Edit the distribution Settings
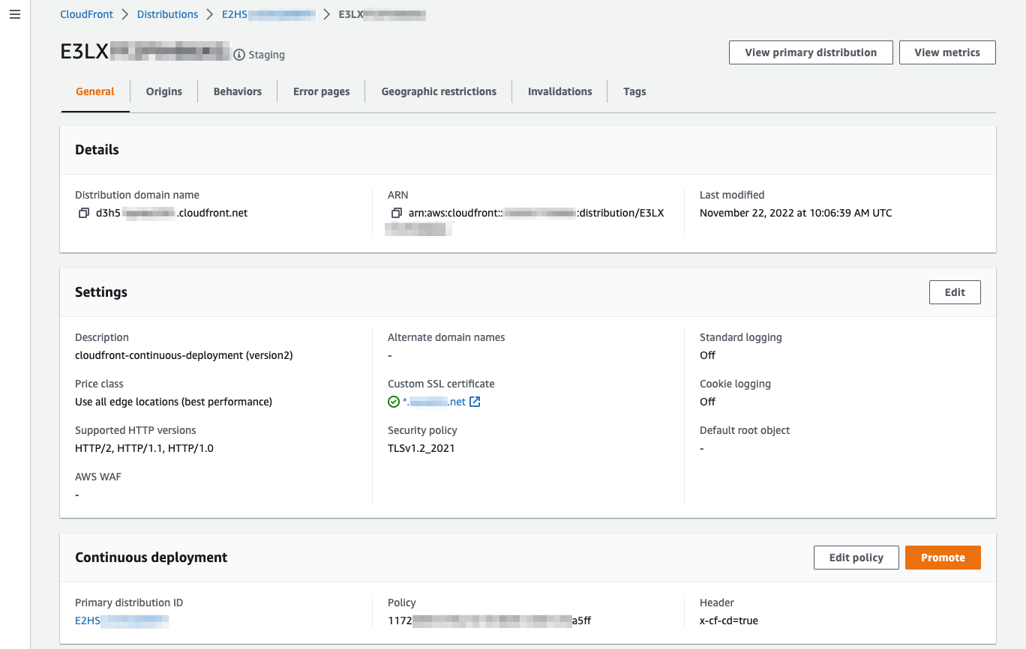Viewport: 1026px width, 649px height. [x=955, y=292]
